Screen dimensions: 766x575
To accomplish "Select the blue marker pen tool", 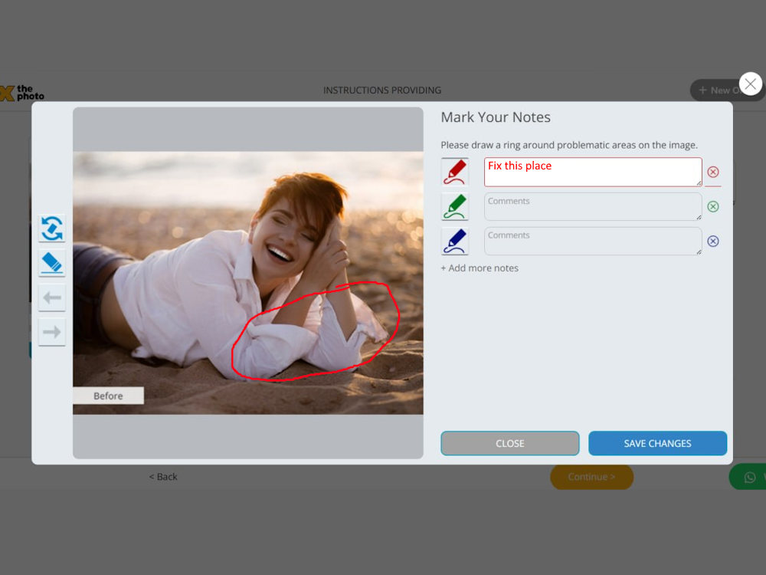I will [x=455, y=241].
